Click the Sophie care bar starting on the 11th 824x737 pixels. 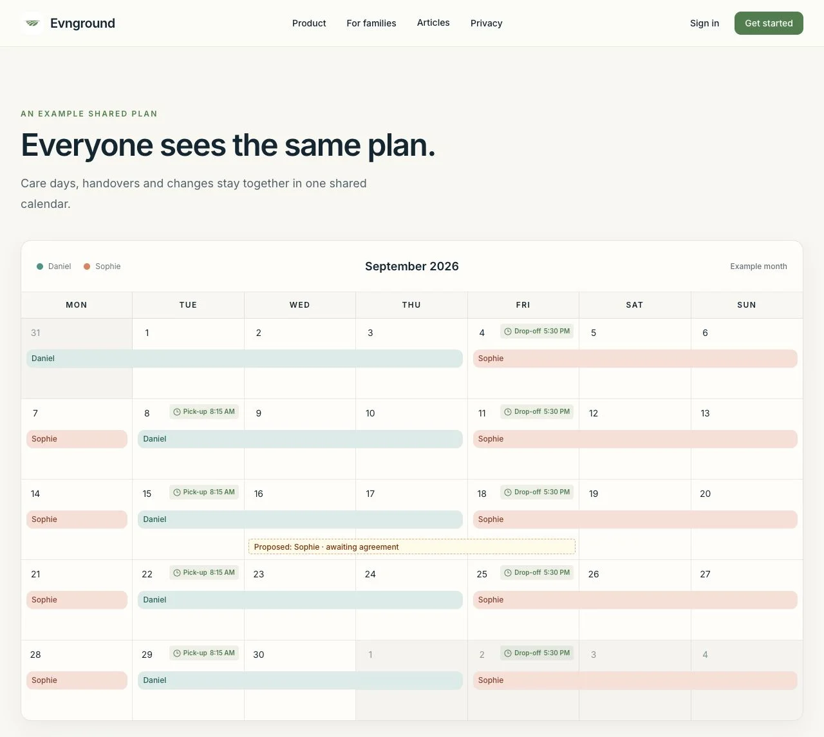(635, 439)
